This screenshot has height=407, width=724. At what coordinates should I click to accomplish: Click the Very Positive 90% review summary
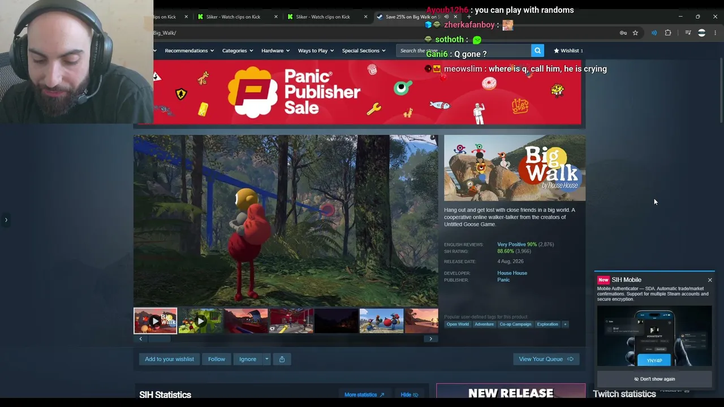pyautogui.click(x=517, y=244)
